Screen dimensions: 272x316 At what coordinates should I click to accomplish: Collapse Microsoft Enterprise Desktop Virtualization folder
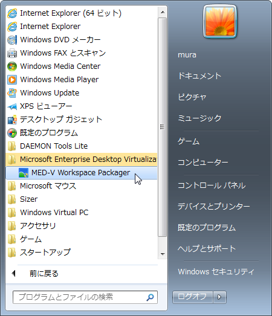point(82,160)
